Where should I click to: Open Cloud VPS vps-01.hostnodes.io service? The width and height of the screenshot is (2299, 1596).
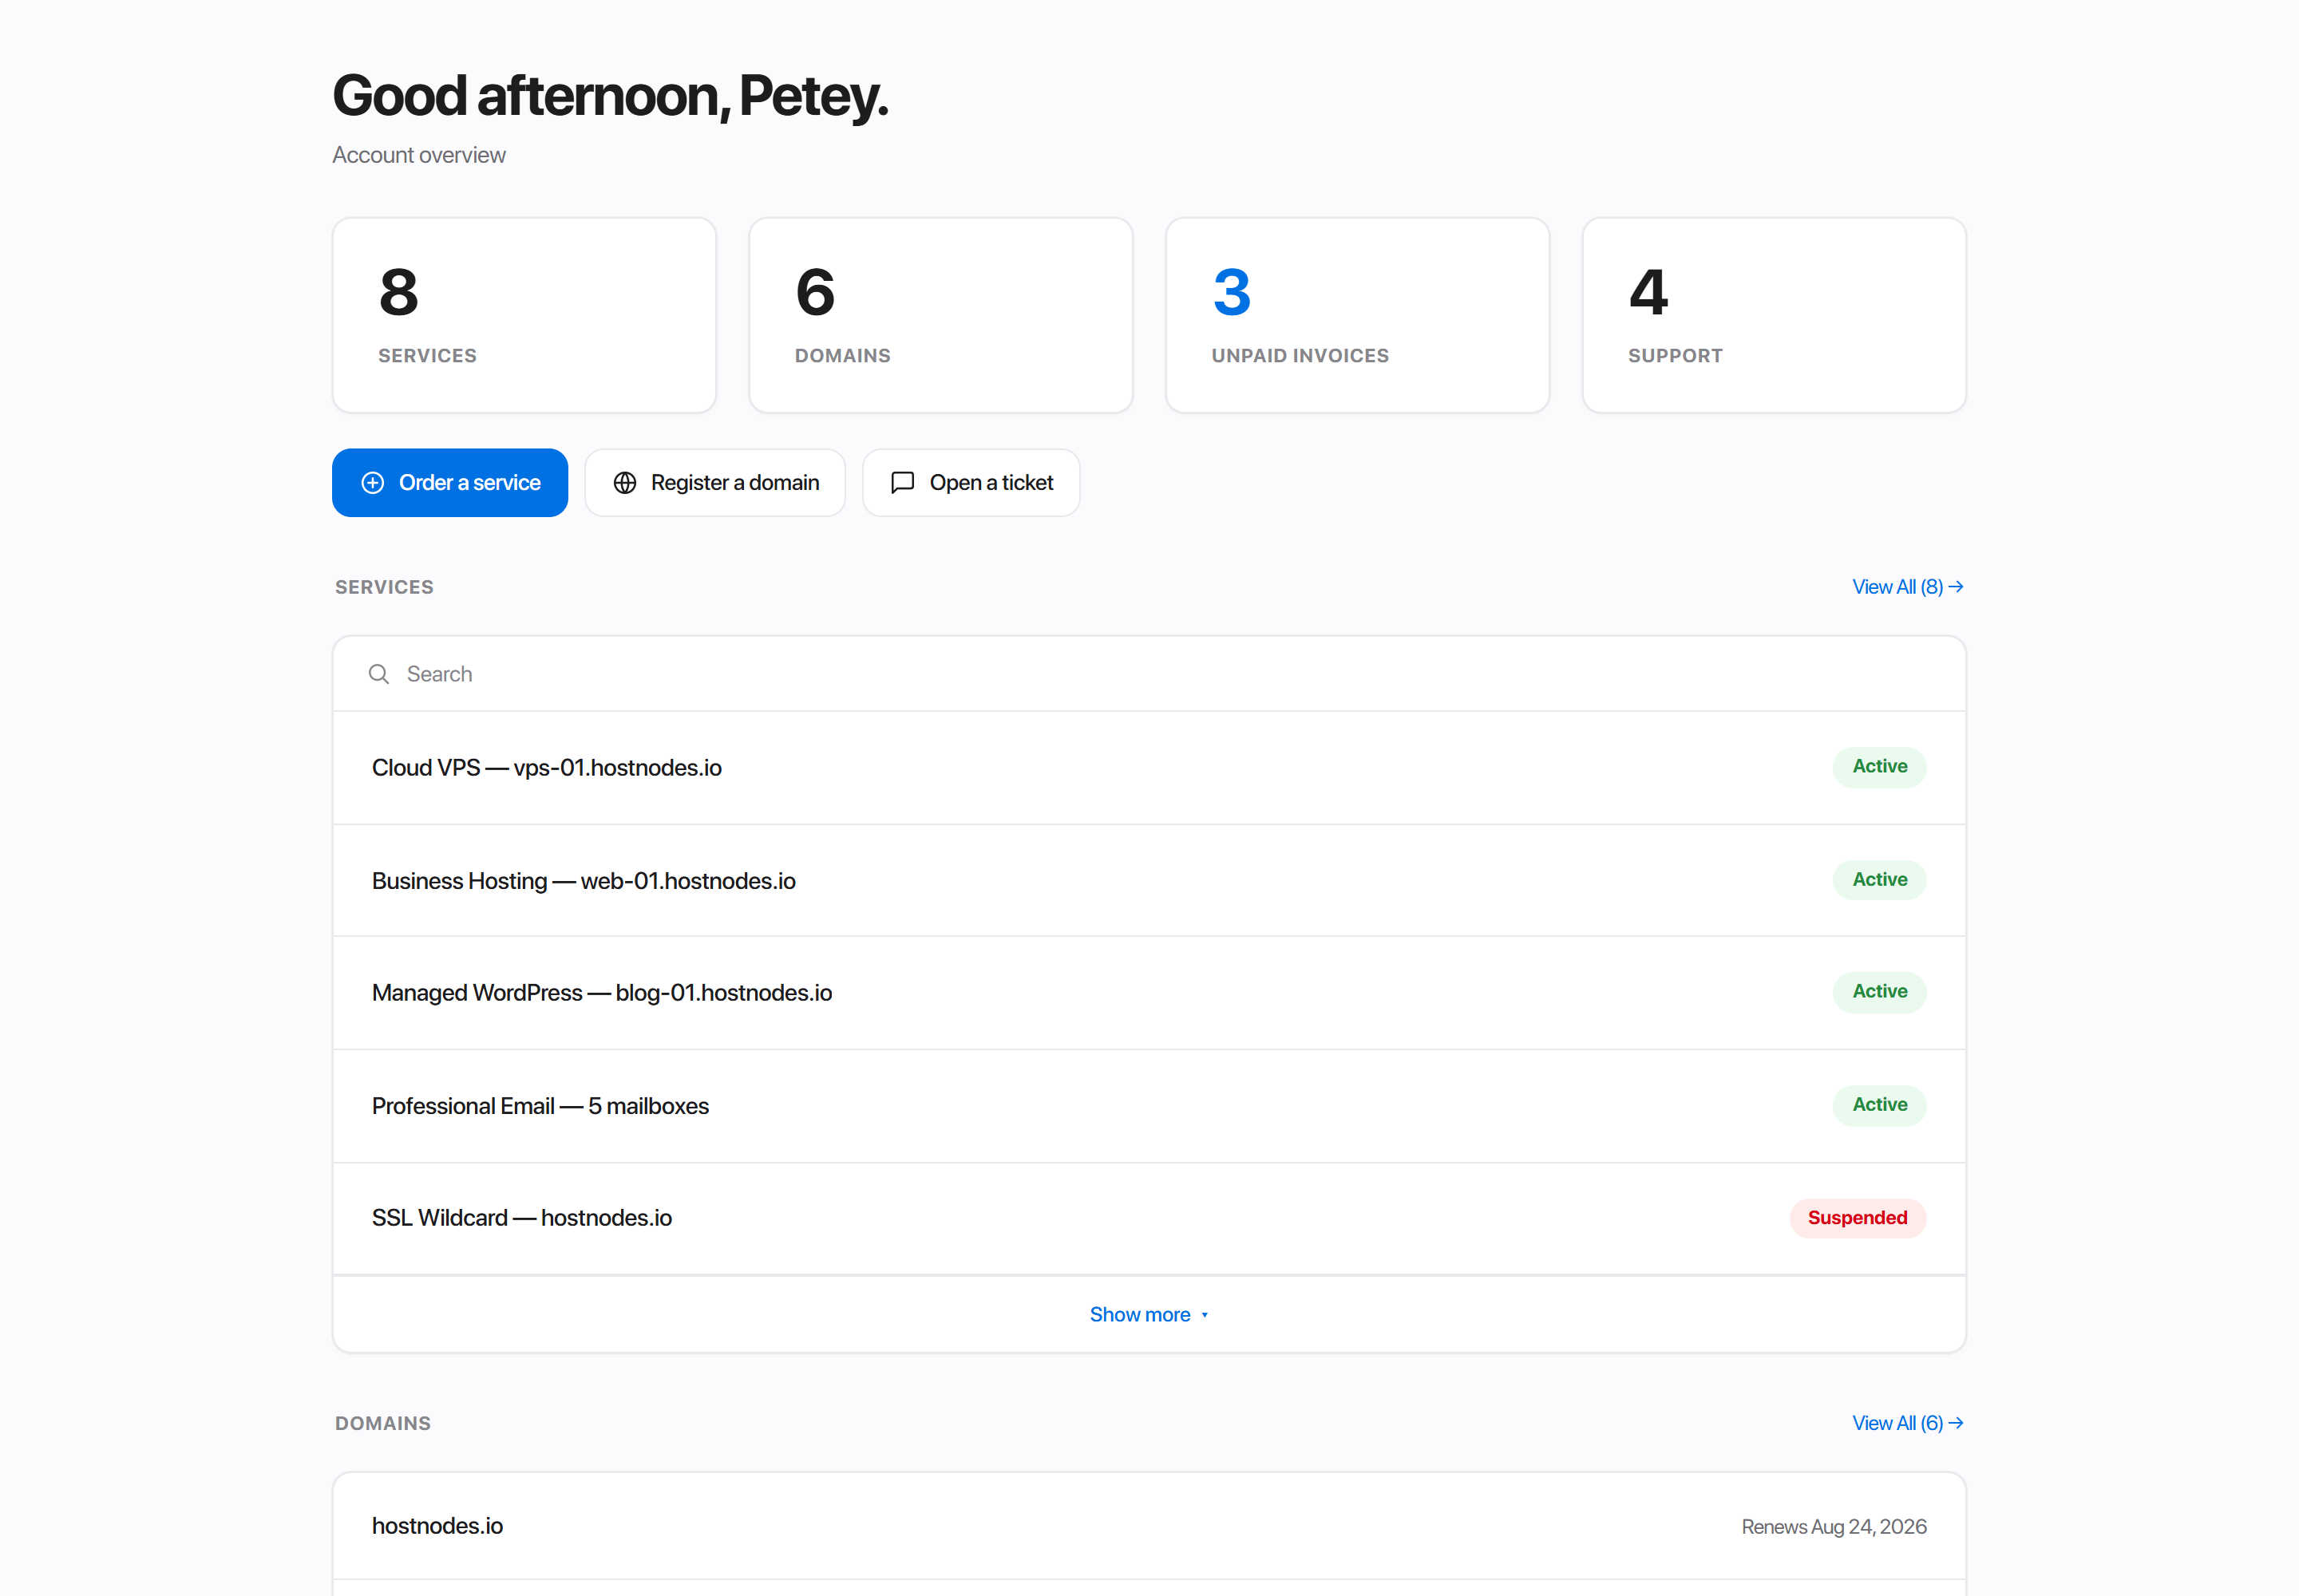pos(1149,767)
